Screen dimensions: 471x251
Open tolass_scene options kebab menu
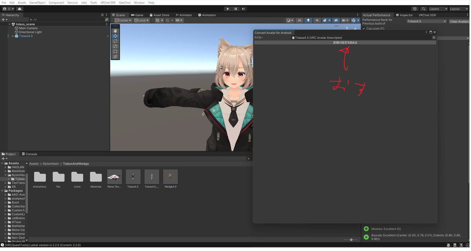[x=106, y=24]
